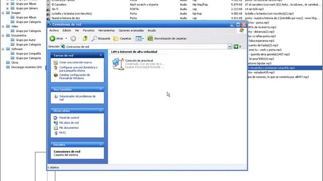Open the Edición menu
This screenshot has width=323, height=181.
(x=67, y=30)
